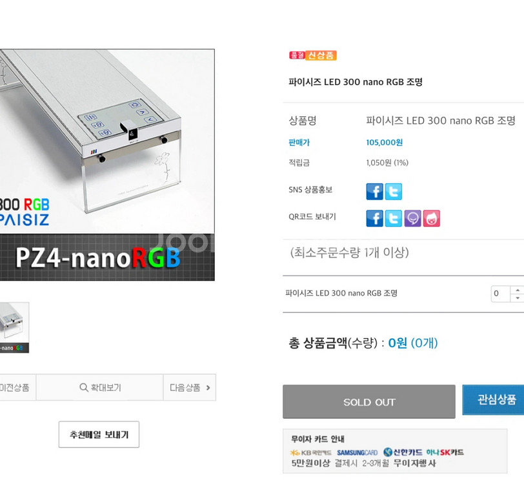The image size is (524, 484).
Task: Click the 105,000원 price link
Action: [384, 142]
